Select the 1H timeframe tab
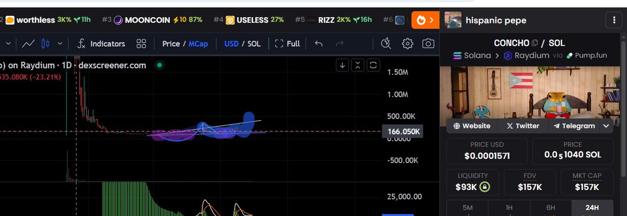Screen dimensions: 627x216 tap(509, 208)
